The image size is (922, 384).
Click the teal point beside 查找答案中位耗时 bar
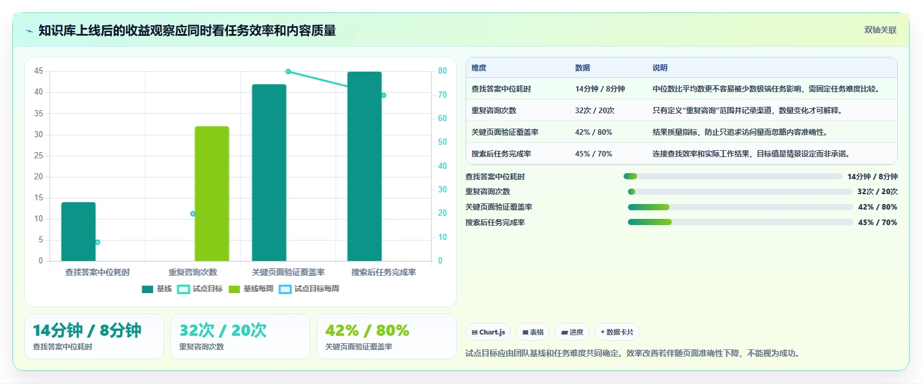(x=97, y=242)
